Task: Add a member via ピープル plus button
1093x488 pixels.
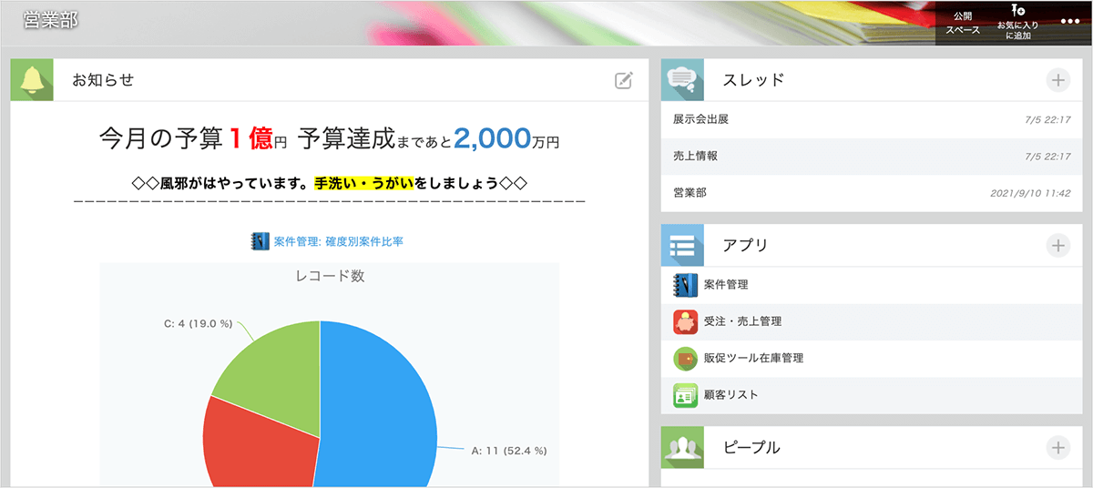Action: click(1057, 447)
